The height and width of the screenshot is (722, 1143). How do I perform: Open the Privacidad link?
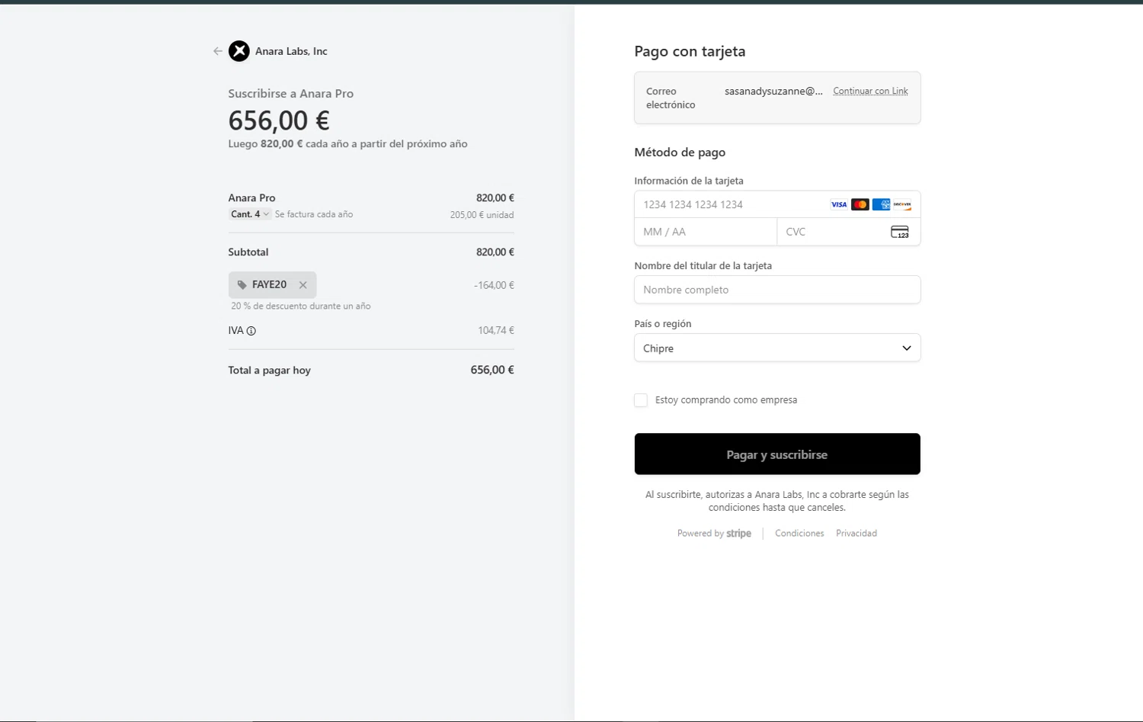pyautogui.click(x=856, y=534)
